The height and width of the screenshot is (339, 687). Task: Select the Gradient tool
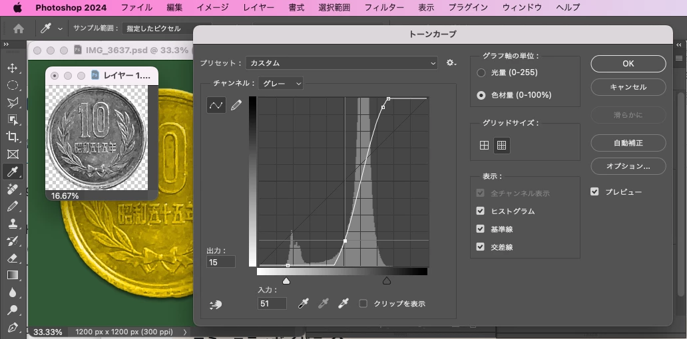coord(12,275)
